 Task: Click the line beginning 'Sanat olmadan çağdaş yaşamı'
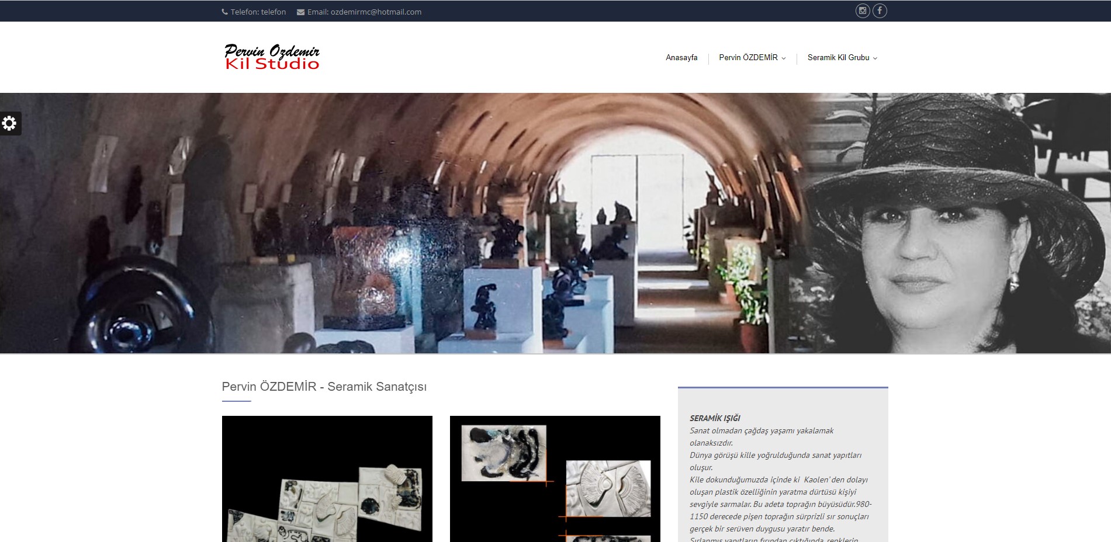[762, 430]
